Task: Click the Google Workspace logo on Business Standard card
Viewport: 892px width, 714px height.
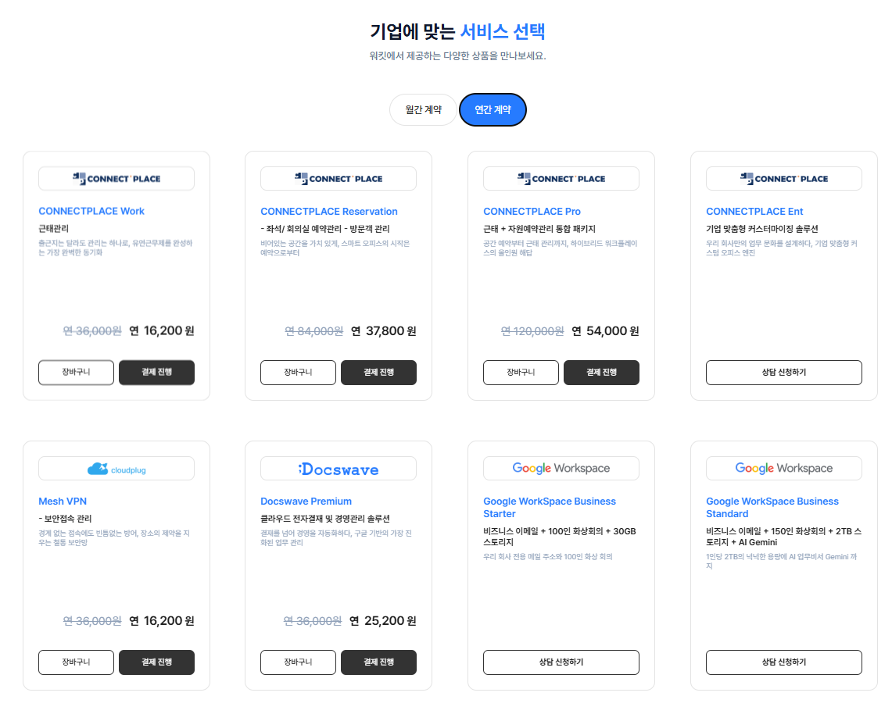Action: (784, 469)
